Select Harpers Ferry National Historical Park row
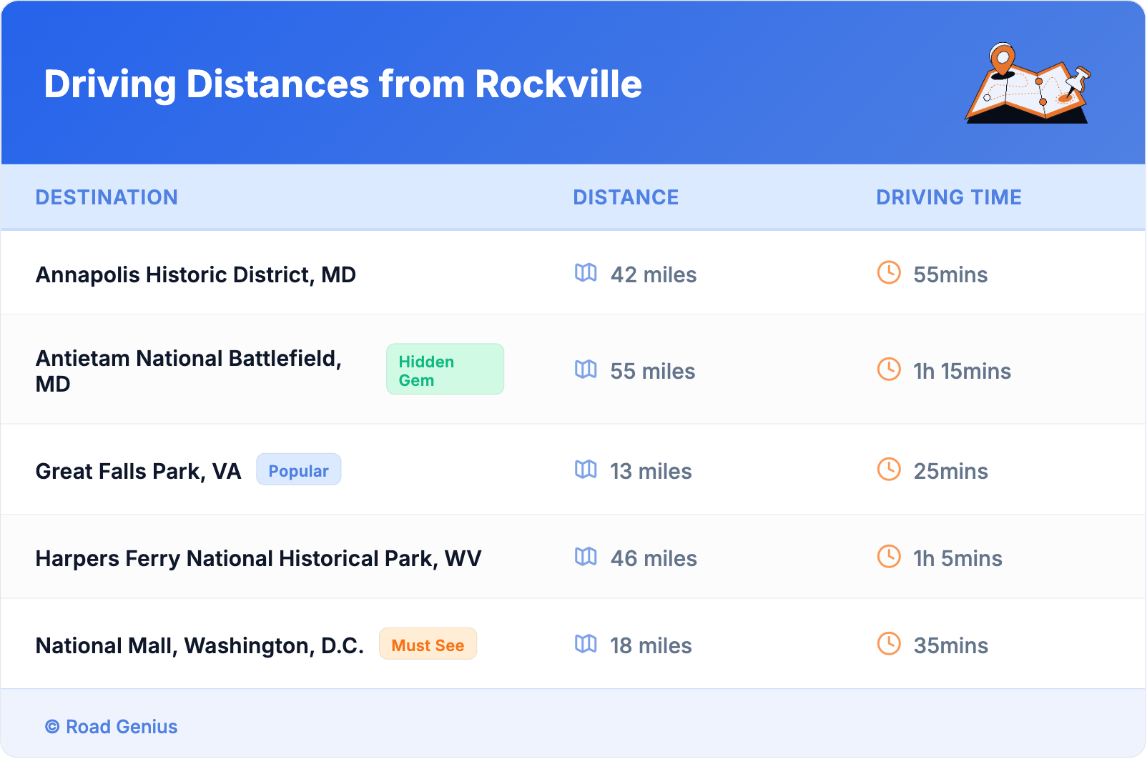Screen dimensions: 1147x759 coord(258,558)
